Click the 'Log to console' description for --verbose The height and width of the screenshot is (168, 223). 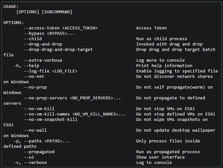pos(154,162)
